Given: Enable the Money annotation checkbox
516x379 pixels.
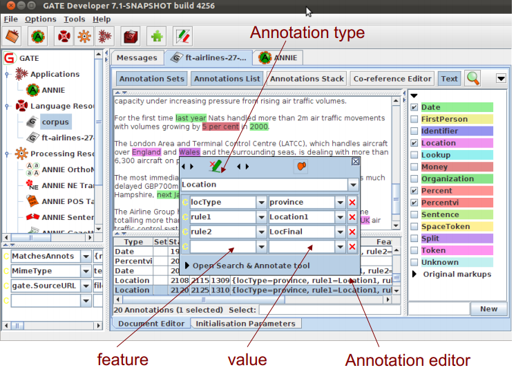Looking at the screenshot, I should click(414, 167).
